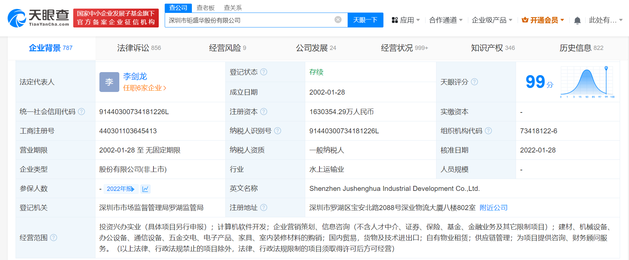Click the help icon beside 登记状态

[x=264, y=72]
